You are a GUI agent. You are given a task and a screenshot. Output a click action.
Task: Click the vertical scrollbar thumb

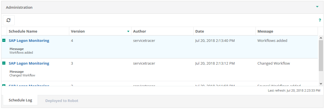pos(321,55)
